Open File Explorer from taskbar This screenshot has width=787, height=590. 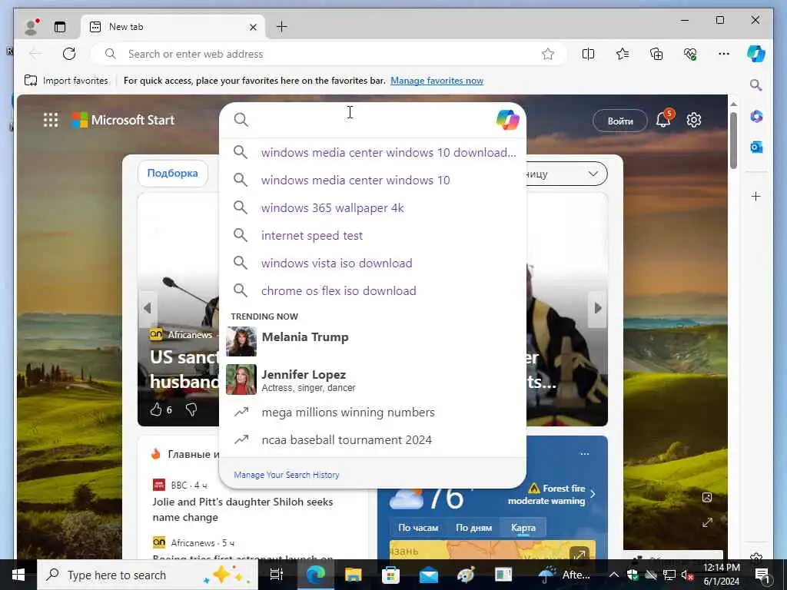354,575
